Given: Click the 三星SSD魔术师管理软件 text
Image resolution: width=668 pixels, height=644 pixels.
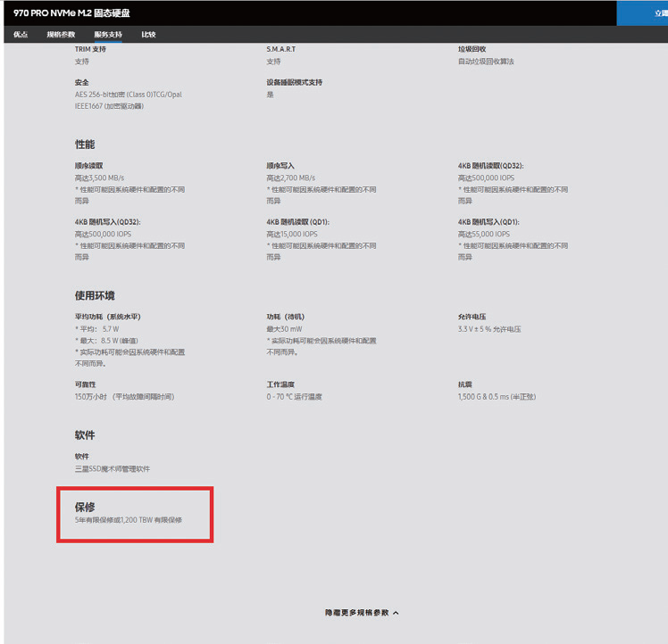Looking at the screenshot, I should [113, 468].
